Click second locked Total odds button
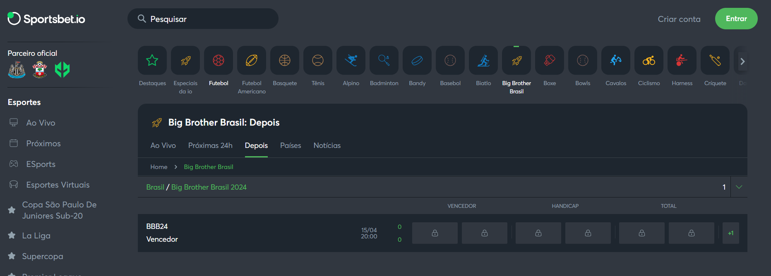 tap(692, 233)
